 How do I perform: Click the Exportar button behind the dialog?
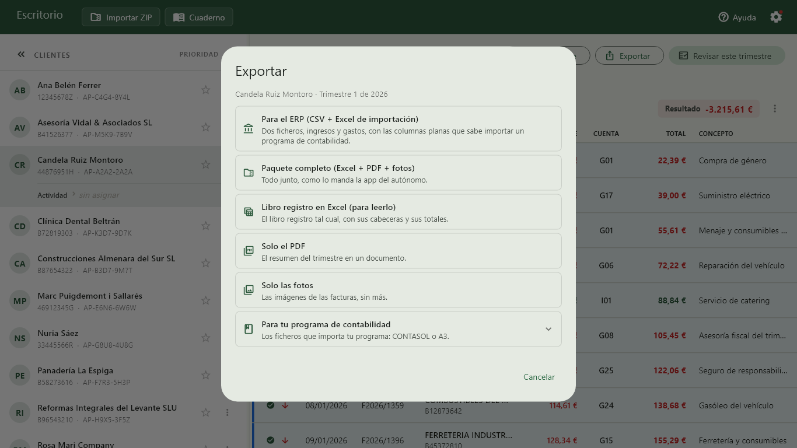[629, 56]
